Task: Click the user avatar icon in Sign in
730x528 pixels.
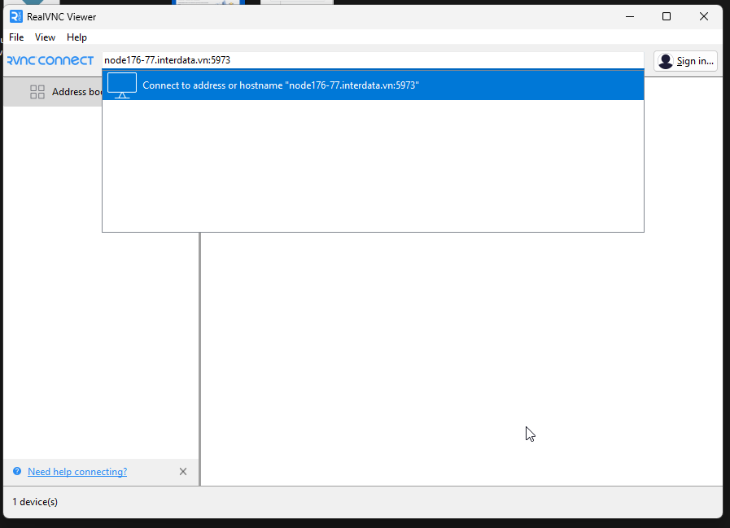Action: pos(666,61)
